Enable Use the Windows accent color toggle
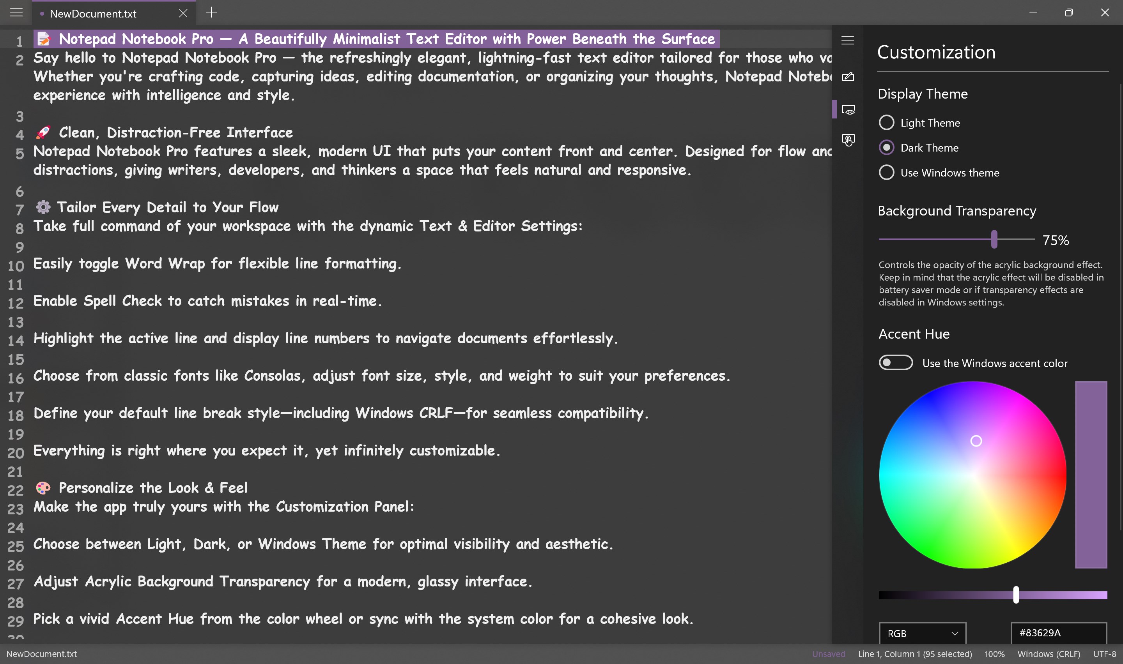 coord(896,363)
